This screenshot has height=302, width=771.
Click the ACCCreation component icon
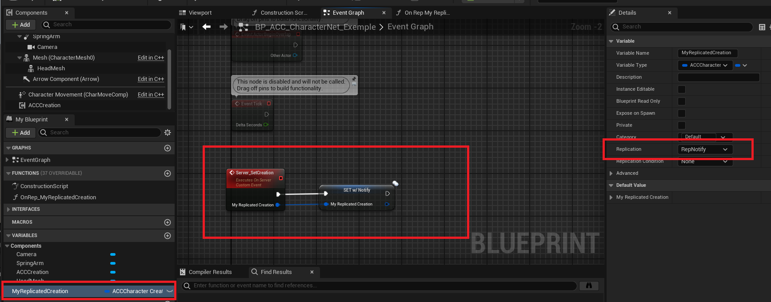[22, 105]
